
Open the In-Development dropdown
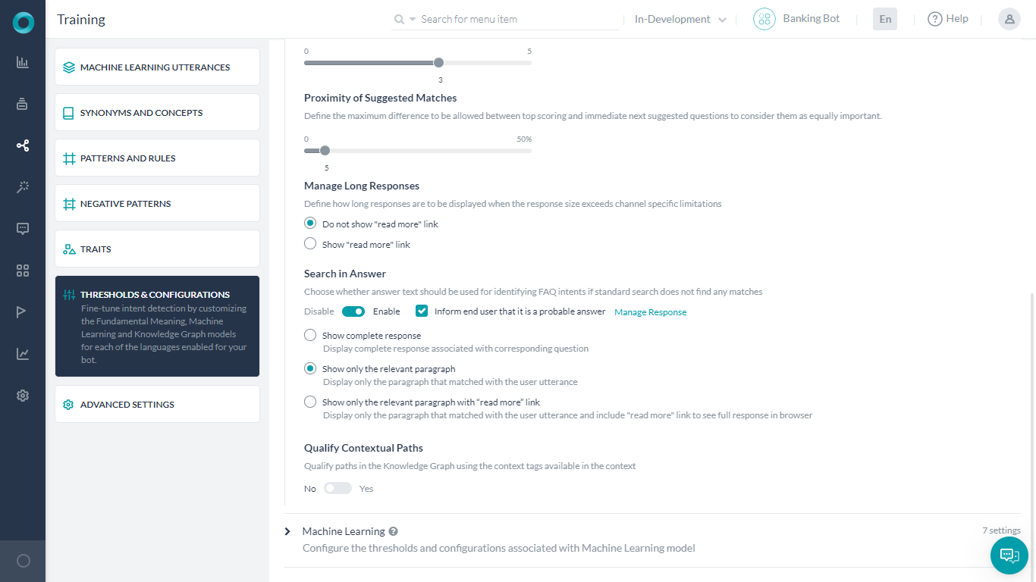point(678,19)
